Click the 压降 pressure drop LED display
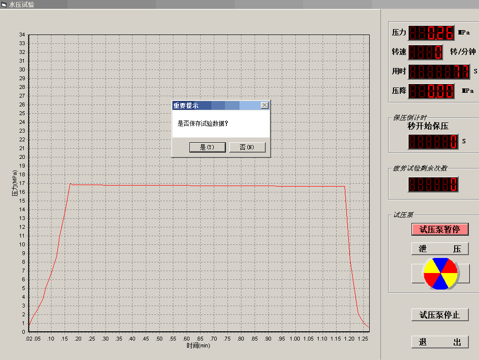479x360 pixels. pyautogui.click(x=431, y=91)
